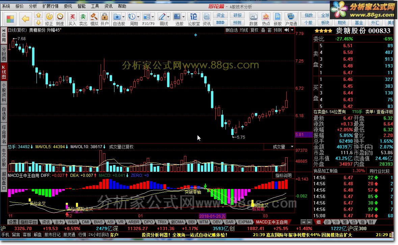Click the 周期 period clock icon

pos(132,17)
